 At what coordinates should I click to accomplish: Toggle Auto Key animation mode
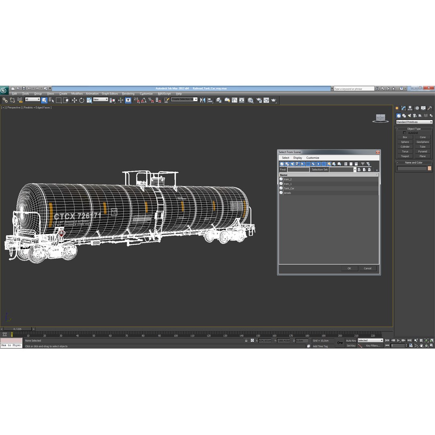click(351, 340)
